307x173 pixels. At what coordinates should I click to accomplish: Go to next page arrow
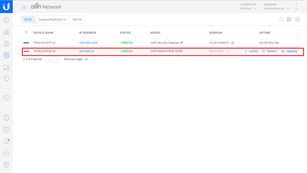(x=57, y=59)
